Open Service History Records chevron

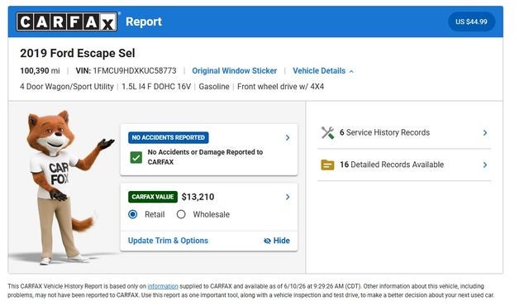click(x=485, y=132)
